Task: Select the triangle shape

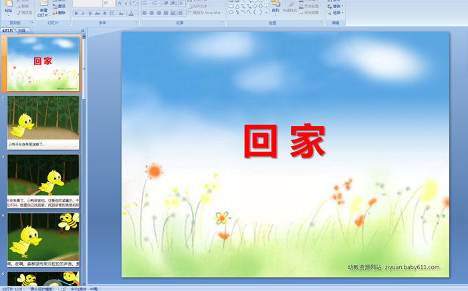Action: [237, 6]
